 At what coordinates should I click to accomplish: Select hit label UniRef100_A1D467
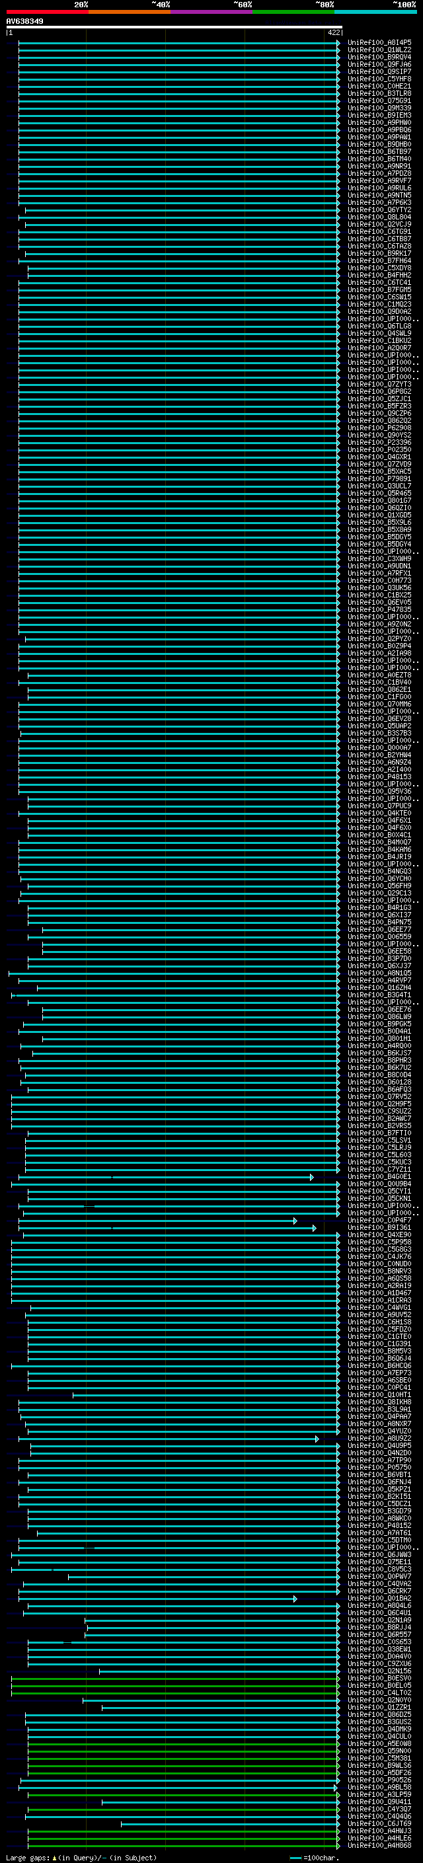click(379, 1293)
